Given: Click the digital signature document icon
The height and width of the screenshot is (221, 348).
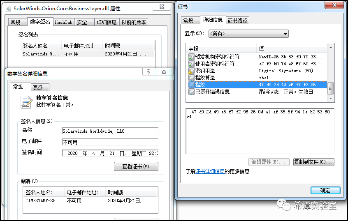Looking at the screenshot, I should tap(26, 102).
